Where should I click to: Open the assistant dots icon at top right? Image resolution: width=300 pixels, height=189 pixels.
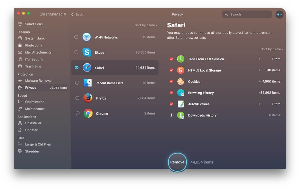pos(279,14)
